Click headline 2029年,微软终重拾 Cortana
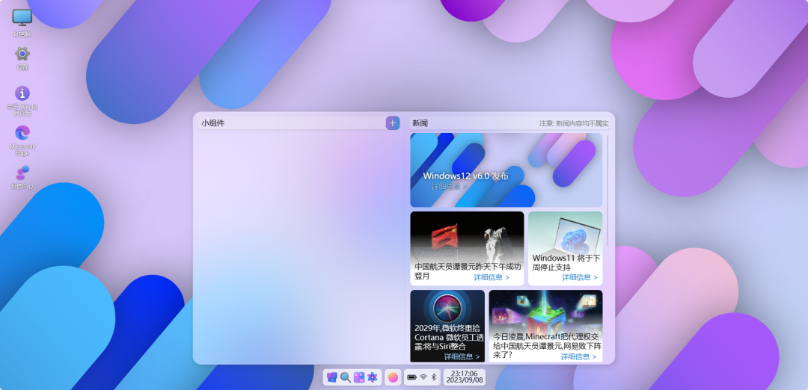 (449, 337)
